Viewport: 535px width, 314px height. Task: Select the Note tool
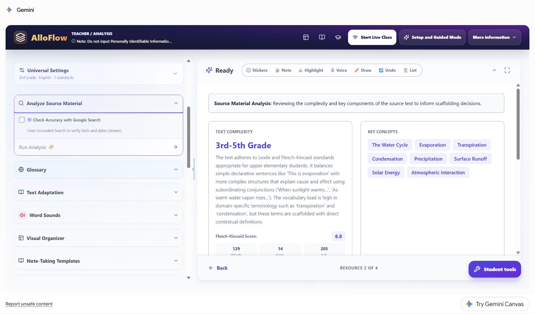coord(283,70)
